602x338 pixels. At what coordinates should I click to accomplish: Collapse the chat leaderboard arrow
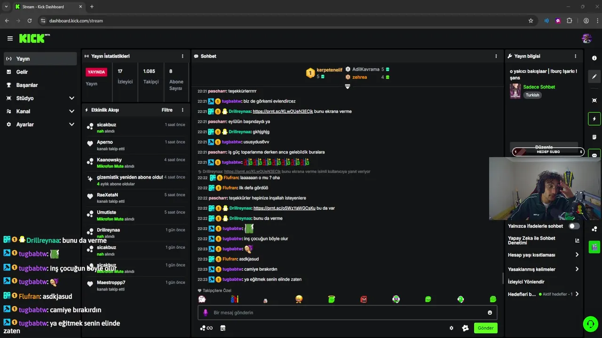pyautogui.click(x=348, y=86)
